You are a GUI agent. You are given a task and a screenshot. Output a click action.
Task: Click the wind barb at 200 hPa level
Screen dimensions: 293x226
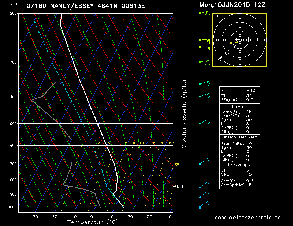[205, 14]
